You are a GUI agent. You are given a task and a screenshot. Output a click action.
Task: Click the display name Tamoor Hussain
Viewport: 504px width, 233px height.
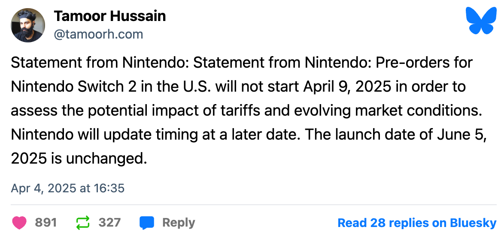click(109, 16)
